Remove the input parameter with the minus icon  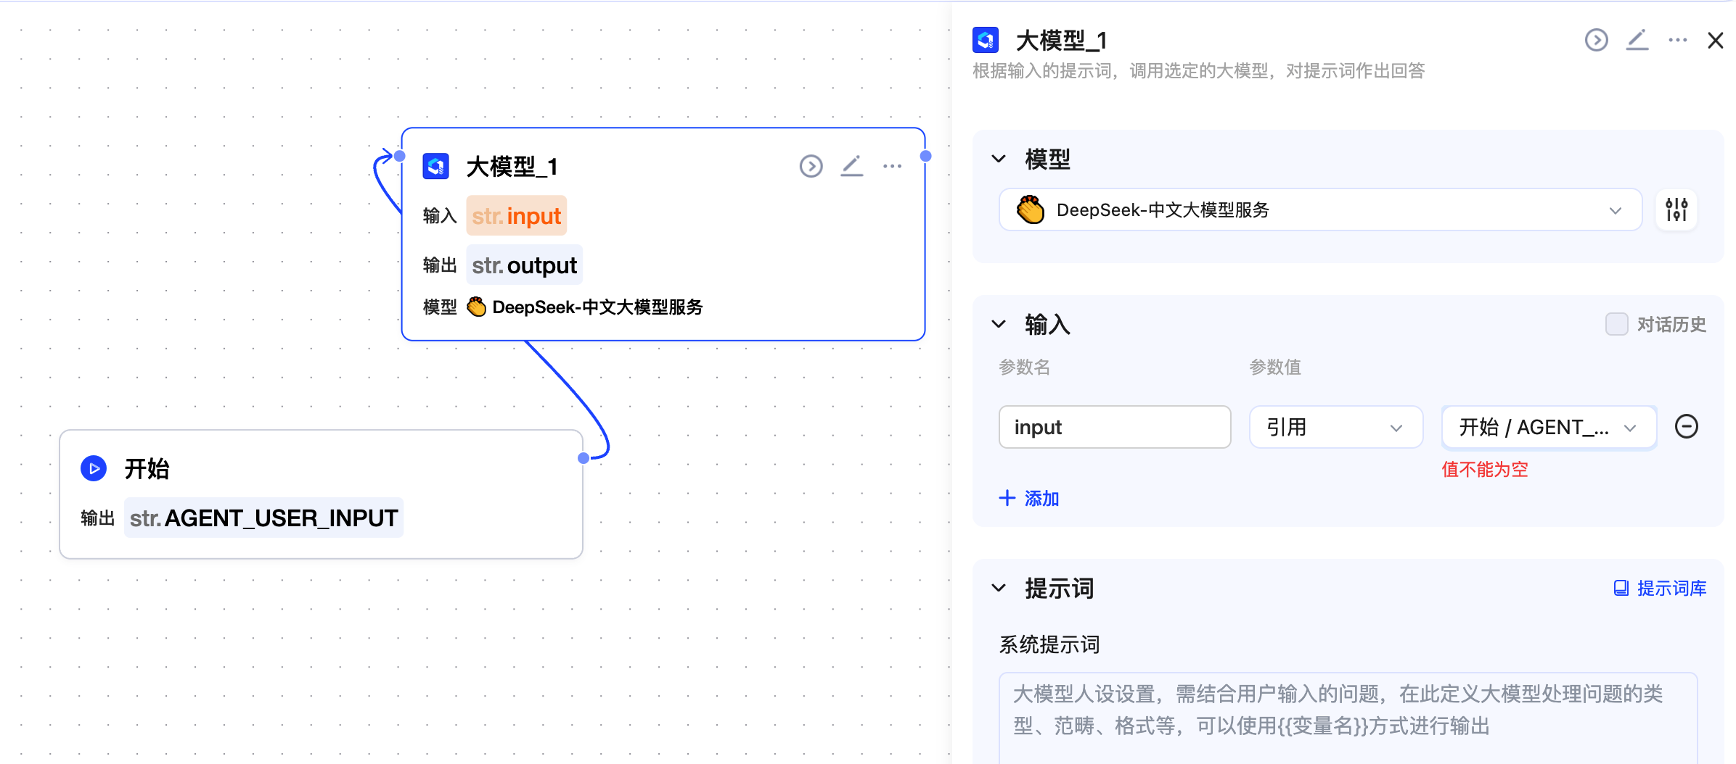point(1686,427)
